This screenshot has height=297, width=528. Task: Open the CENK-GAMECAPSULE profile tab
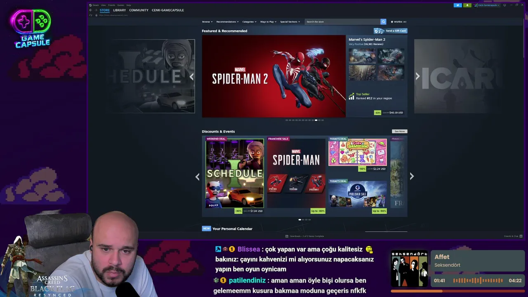click(168, 10)
